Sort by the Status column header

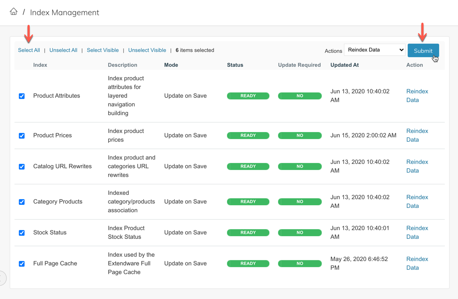pyautogui.click(x=235, y=65)
